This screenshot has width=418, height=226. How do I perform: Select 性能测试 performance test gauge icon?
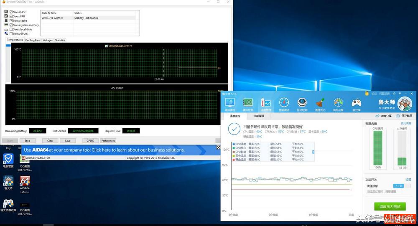point(284,103)
